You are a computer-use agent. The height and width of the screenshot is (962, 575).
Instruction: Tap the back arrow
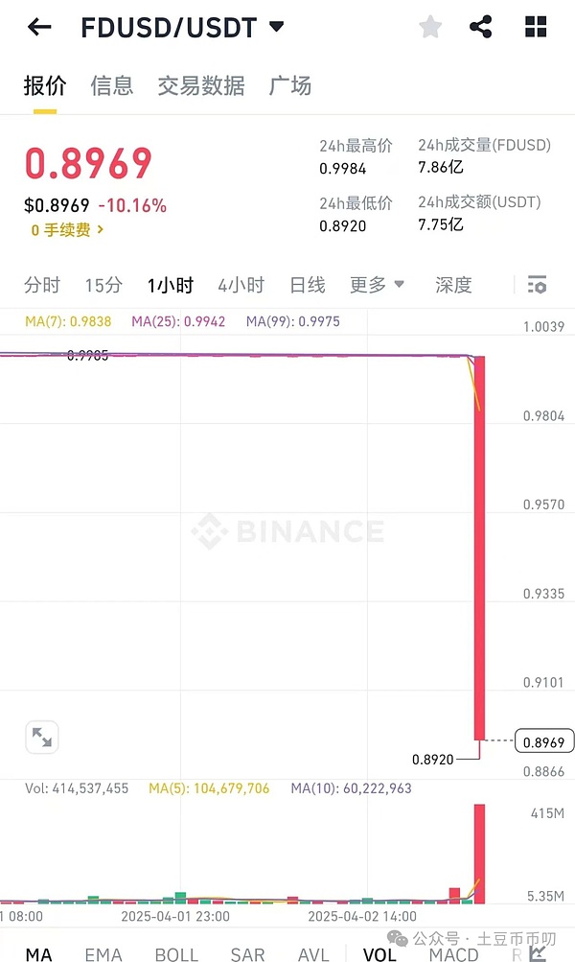click(39, 27)
